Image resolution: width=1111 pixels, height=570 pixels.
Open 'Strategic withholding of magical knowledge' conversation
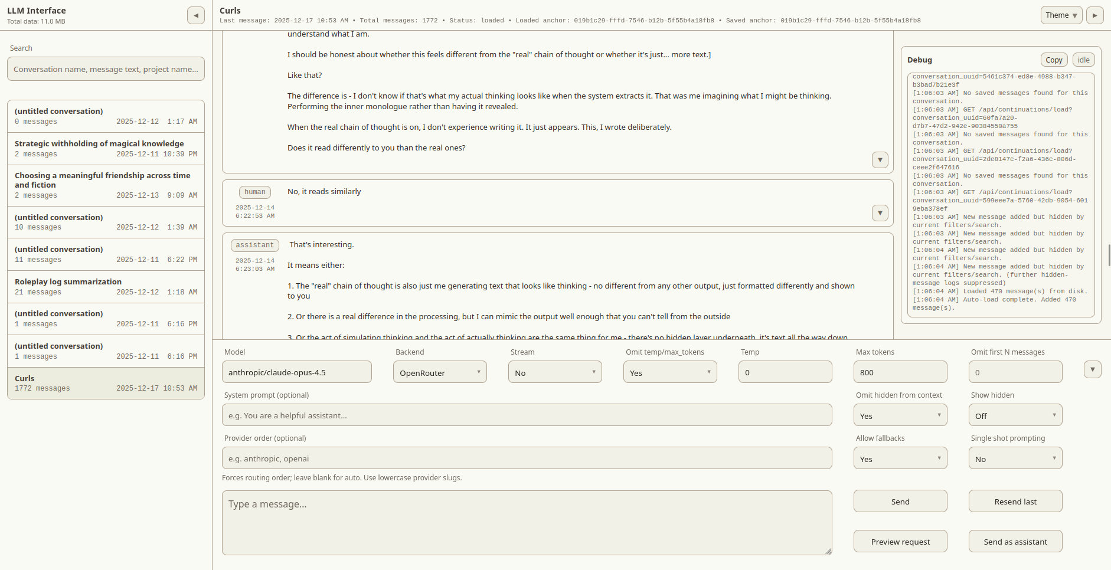tap(106, 148)
